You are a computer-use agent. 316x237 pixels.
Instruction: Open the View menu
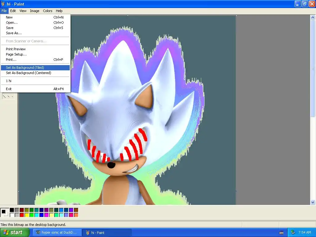click(23, 11)
